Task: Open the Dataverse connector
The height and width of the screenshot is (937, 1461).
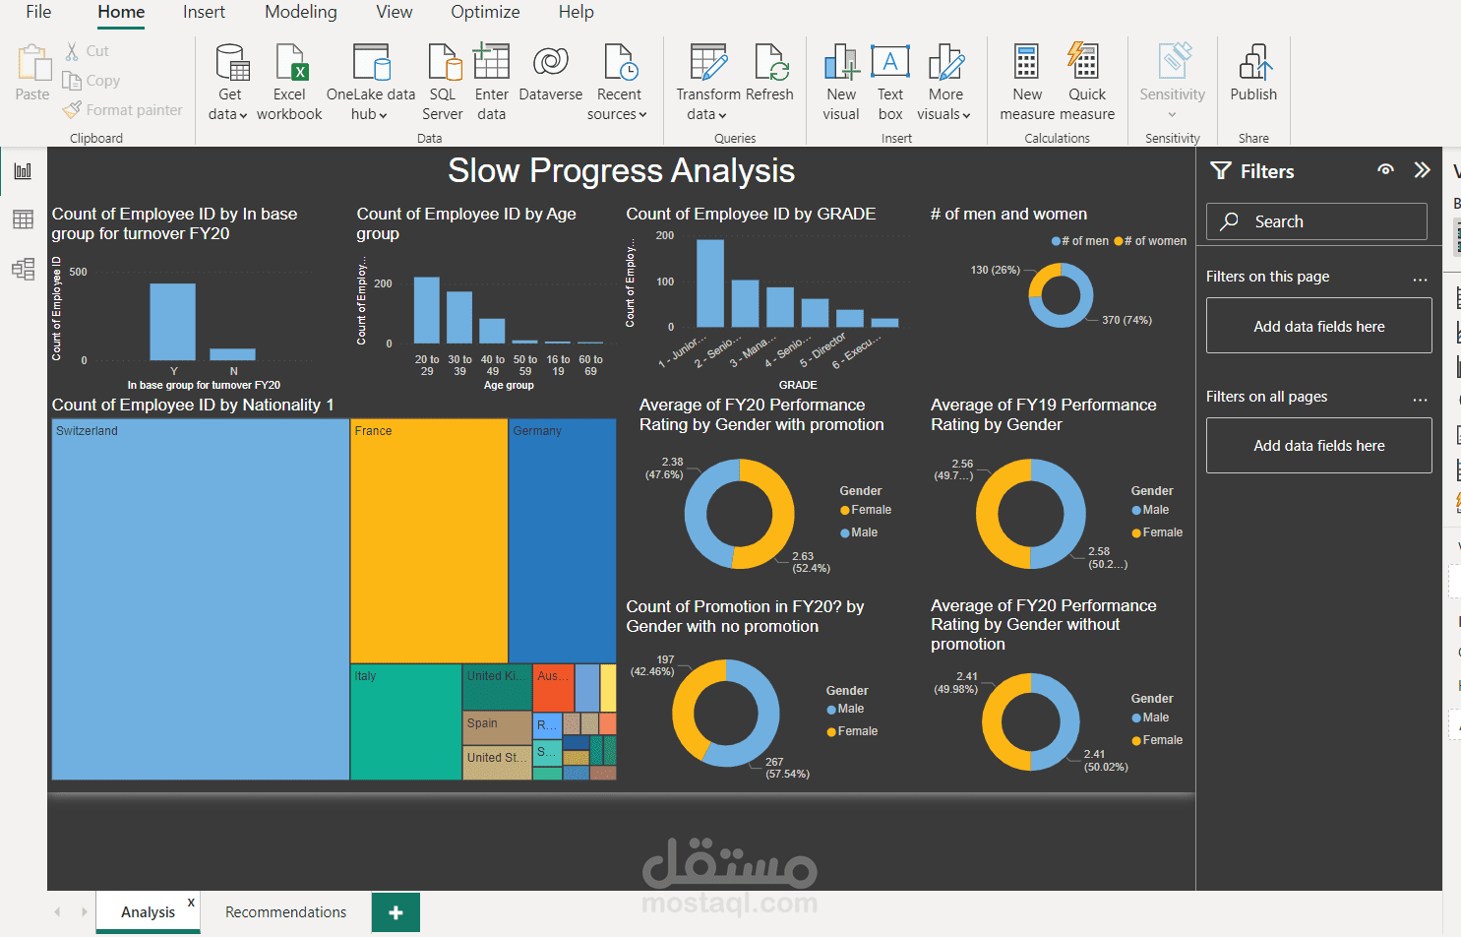Action: [x=550, y=79]
